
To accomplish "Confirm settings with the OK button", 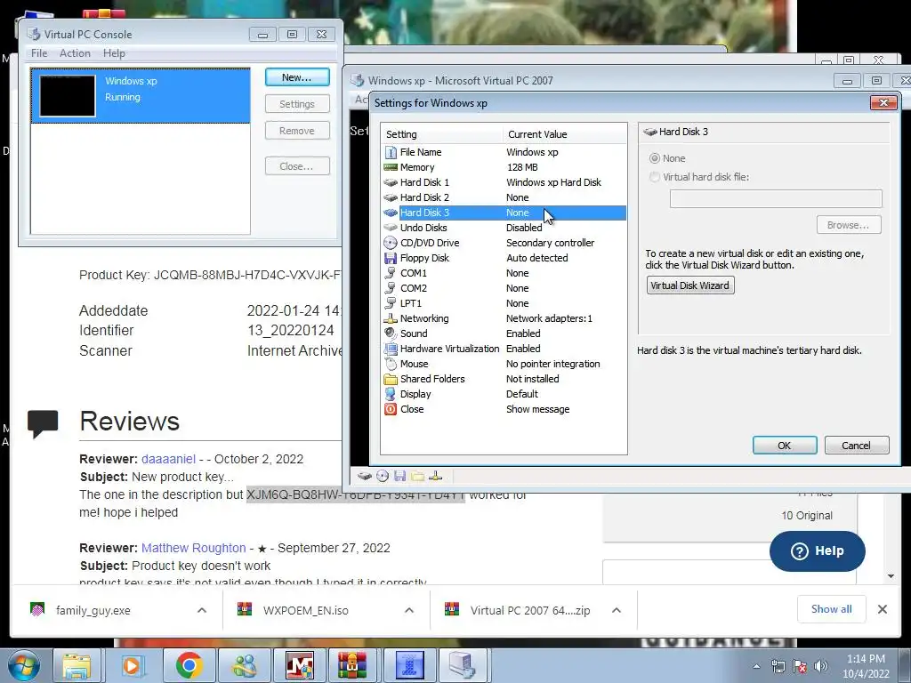I will (785, 446).
